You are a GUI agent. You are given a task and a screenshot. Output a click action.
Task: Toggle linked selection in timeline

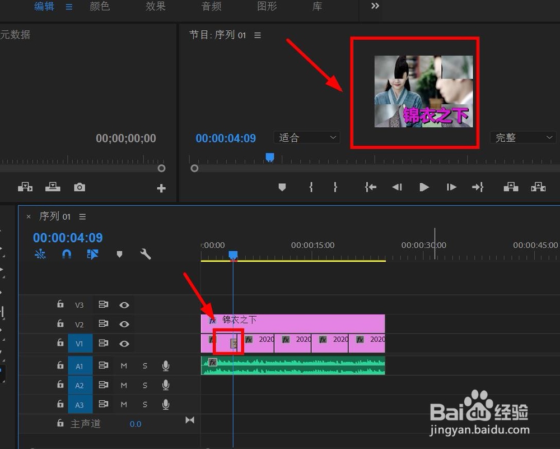pos(92,254)
